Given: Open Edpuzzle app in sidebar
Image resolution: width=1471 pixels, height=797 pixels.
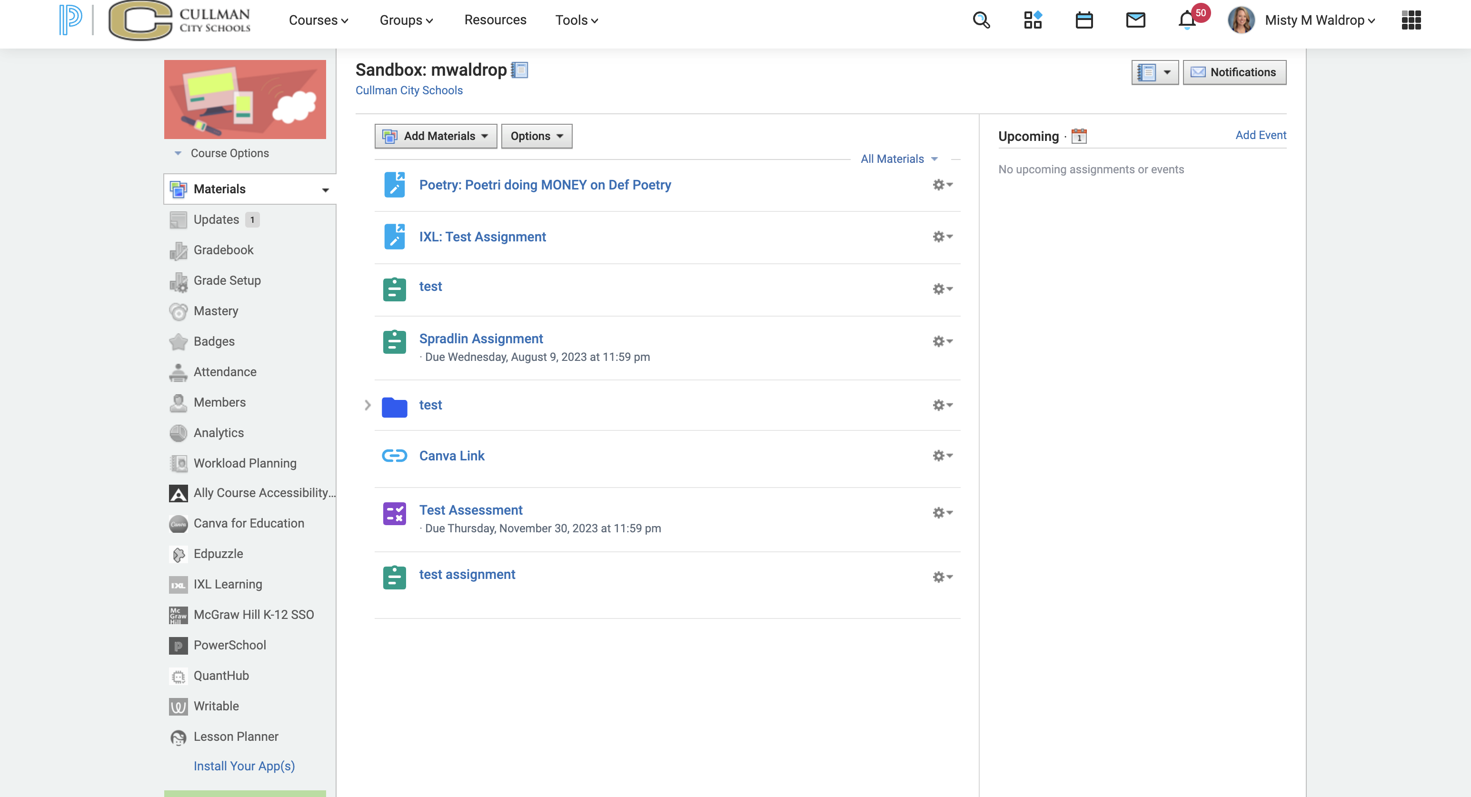Looking at the screenshot, I should [x=218, y=554].
